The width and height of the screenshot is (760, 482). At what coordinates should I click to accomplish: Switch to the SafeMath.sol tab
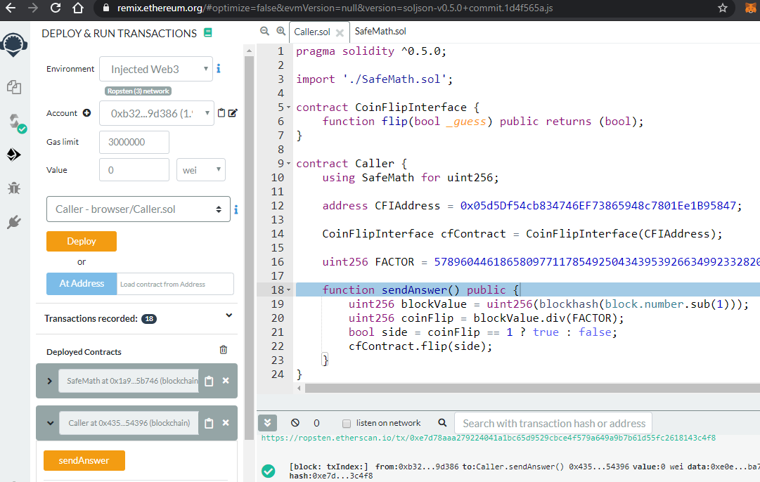(x=380, y=32)
